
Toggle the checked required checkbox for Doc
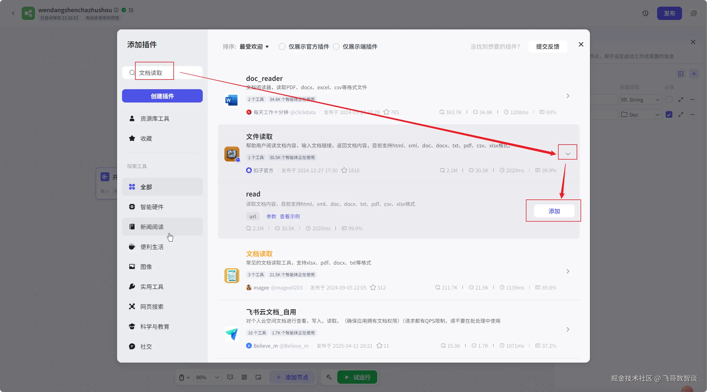pyautogui.click(x=669, y=114)
